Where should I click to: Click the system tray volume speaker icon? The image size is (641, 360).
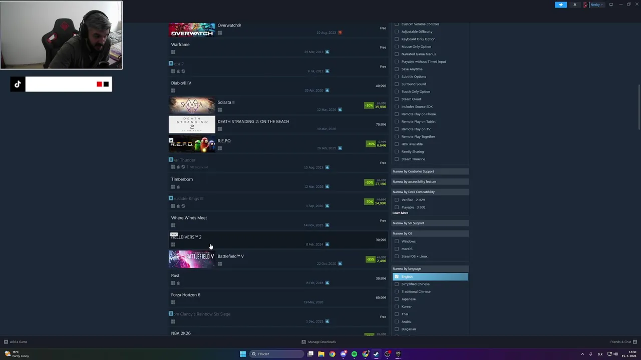click(615, 354)
